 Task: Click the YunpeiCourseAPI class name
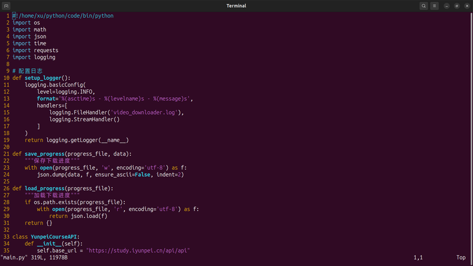click(x=54, y=237)
